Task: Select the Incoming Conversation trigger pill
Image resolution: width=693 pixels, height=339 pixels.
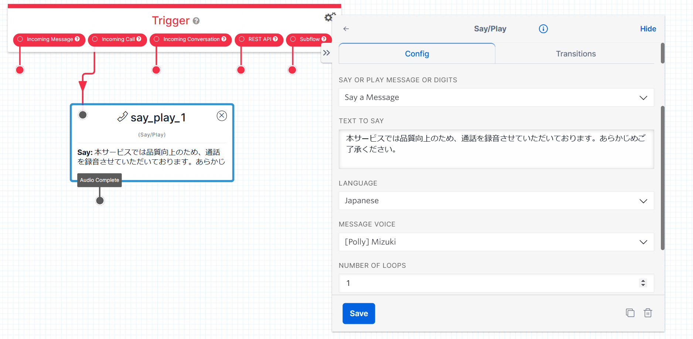Action: pyautogui.click(x=191, y=39)
